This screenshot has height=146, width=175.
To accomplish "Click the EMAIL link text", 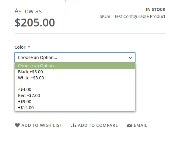I will (x=141, y=125).
